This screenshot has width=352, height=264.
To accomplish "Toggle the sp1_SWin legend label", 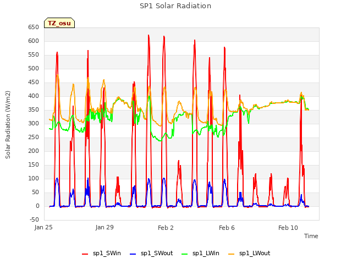I will [107, 254].
